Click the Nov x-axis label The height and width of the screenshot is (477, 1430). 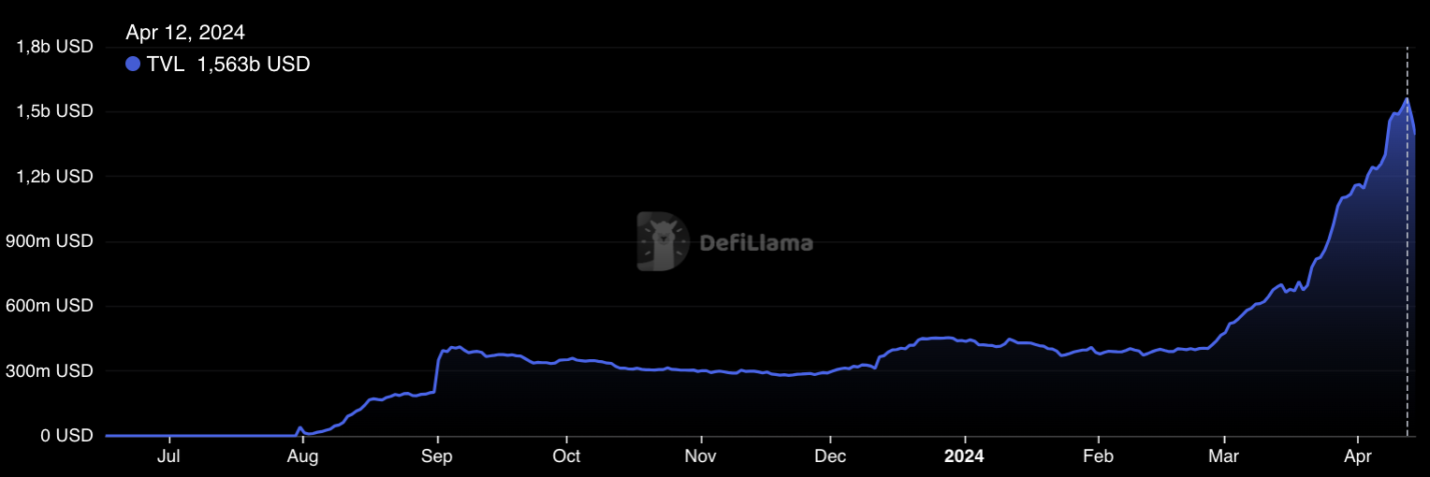pos(701,456)
